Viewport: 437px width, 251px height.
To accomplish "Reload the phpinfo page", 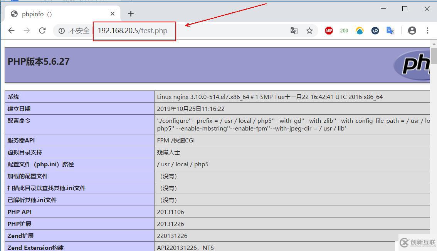I will click(42, 30).
